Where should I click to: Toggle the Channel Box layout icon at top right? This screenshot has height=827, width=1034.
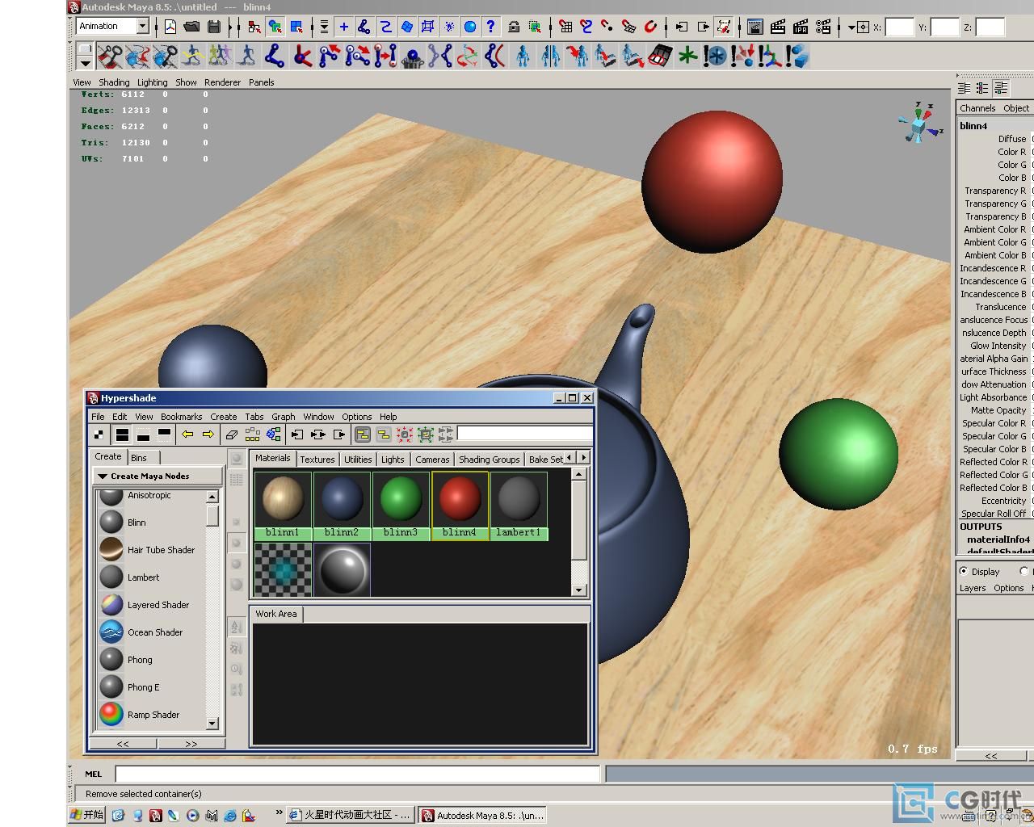point(965,88)
